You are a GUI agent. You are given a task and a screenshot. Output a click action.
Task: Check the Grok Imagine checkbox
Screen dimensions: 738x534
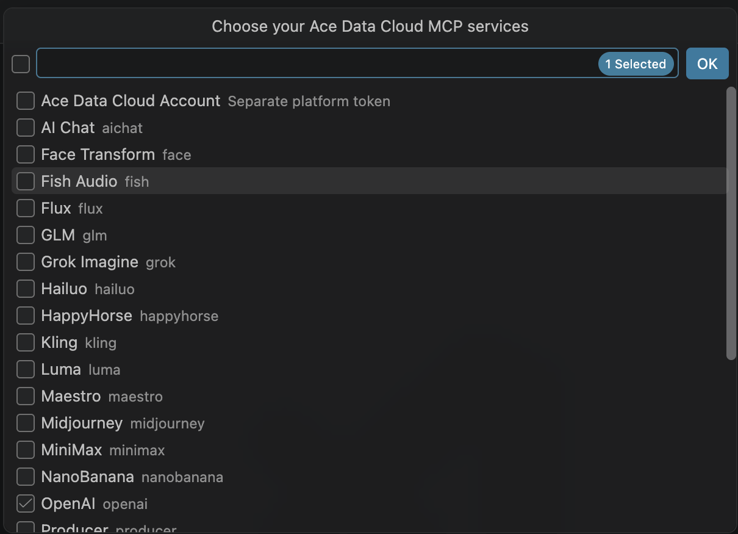point(25,262)
